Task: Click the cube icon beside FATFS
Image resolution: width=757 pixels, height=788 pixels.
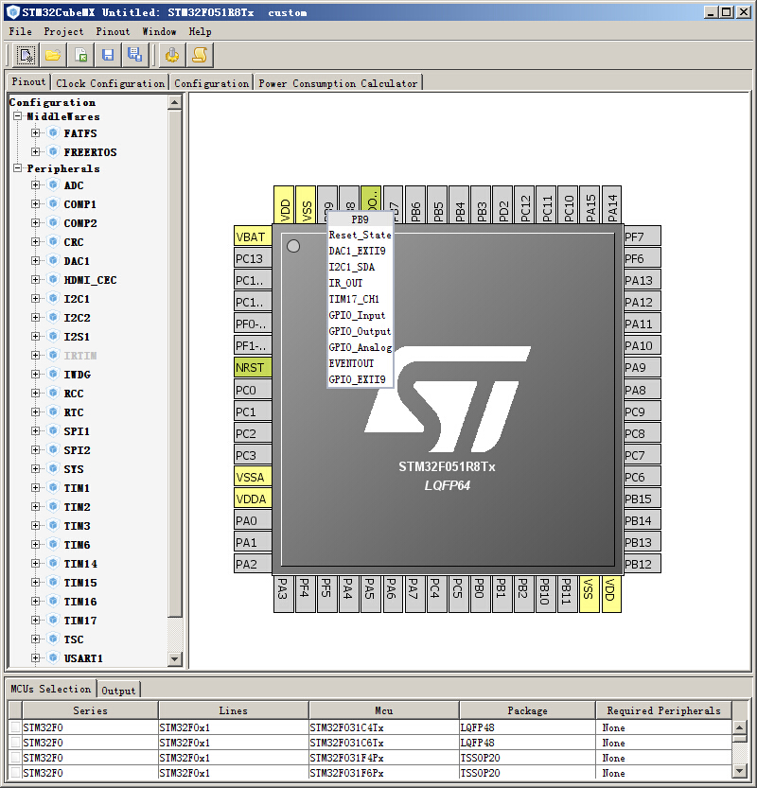Action: pos(53,132)
